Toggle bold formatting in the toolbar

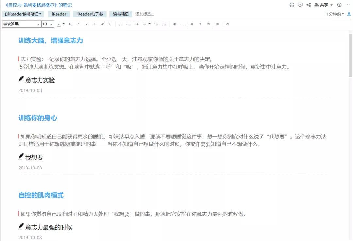pos(70,24)
